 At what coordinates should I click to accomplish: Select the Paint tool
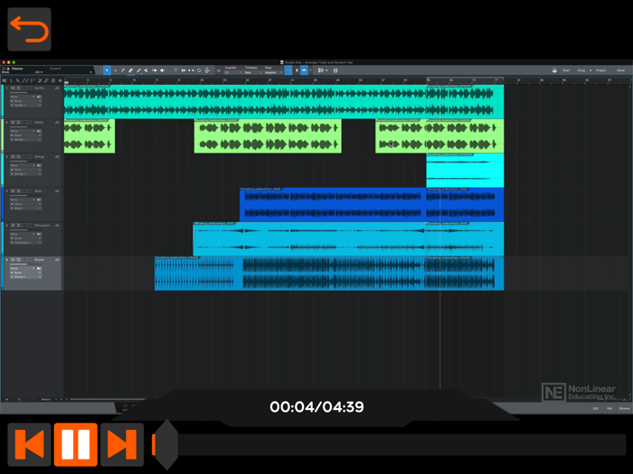[x=138, y=70]
